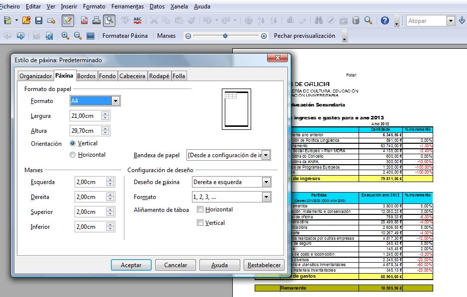Click the Open folder icon

tap(26, 20)
